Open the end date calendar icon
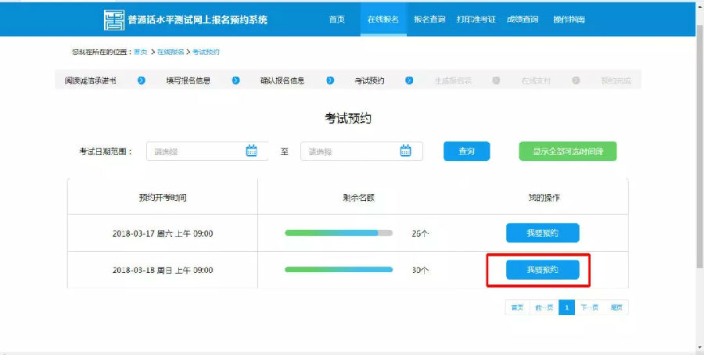The width and height of the screenshot is (704, 355). (405, 151)
